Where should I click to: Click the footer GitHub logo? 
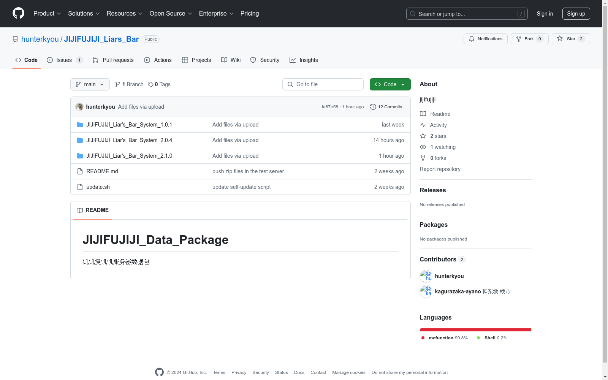coord(159,372)
